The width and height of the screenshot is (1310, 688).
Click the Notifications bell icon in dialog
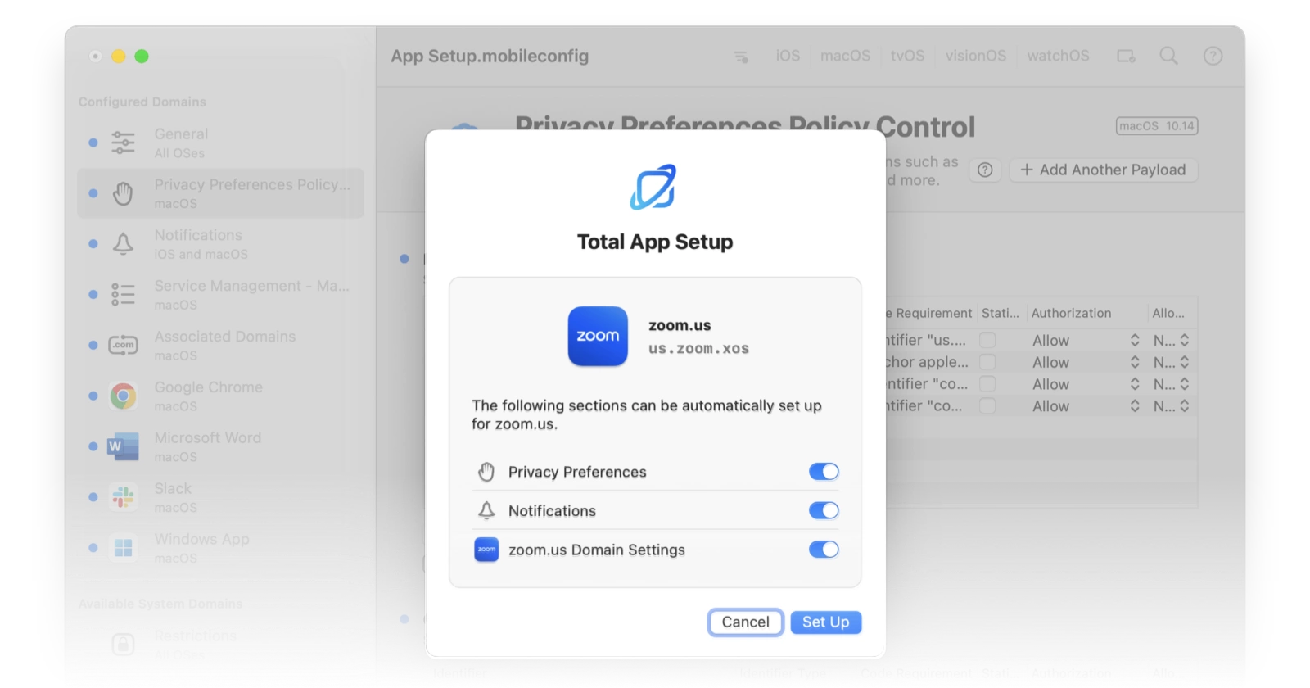(x=486, y=511)
